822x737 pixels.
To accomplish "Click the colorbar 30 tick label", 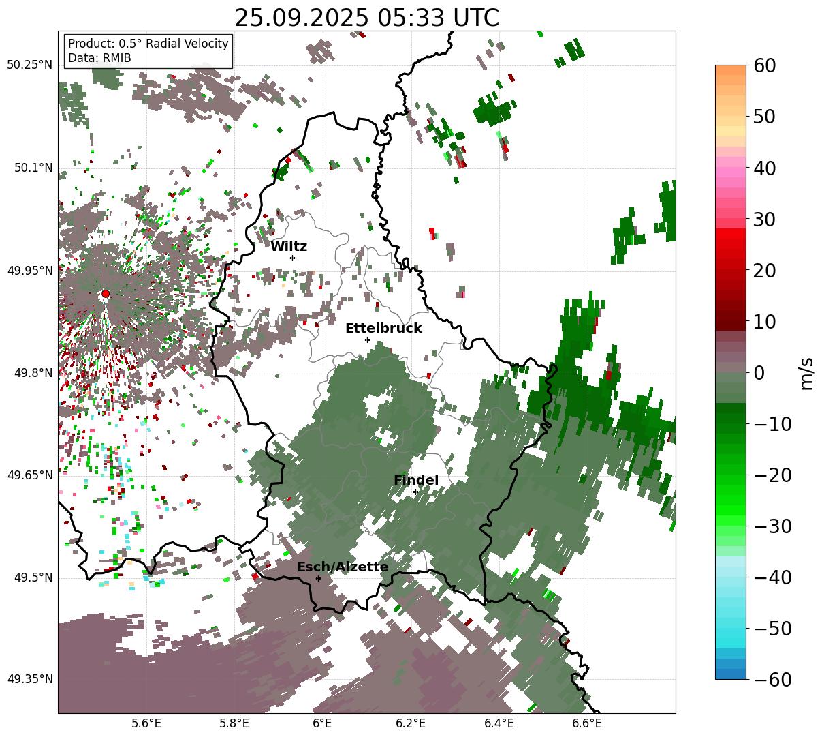I will point(763,219).
